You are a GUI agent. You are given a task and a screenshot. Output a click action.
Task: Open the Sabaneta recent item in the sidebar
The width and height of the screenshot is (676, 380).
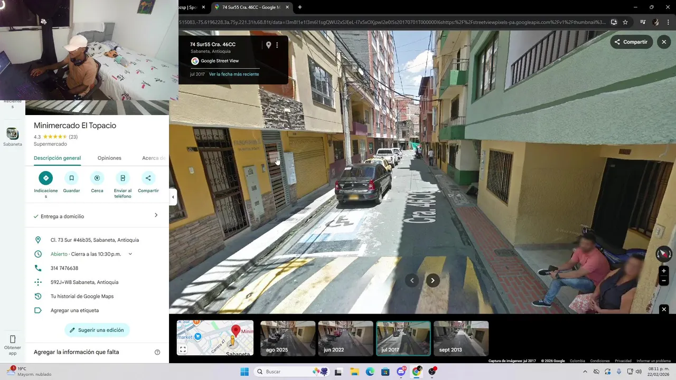coord(13,137)
